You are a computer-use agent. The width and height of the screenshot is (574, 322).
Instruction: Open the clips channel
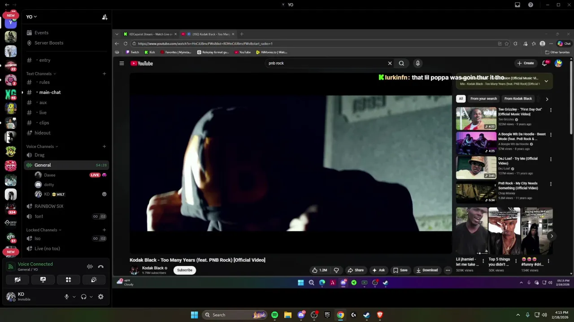(43, 123)
